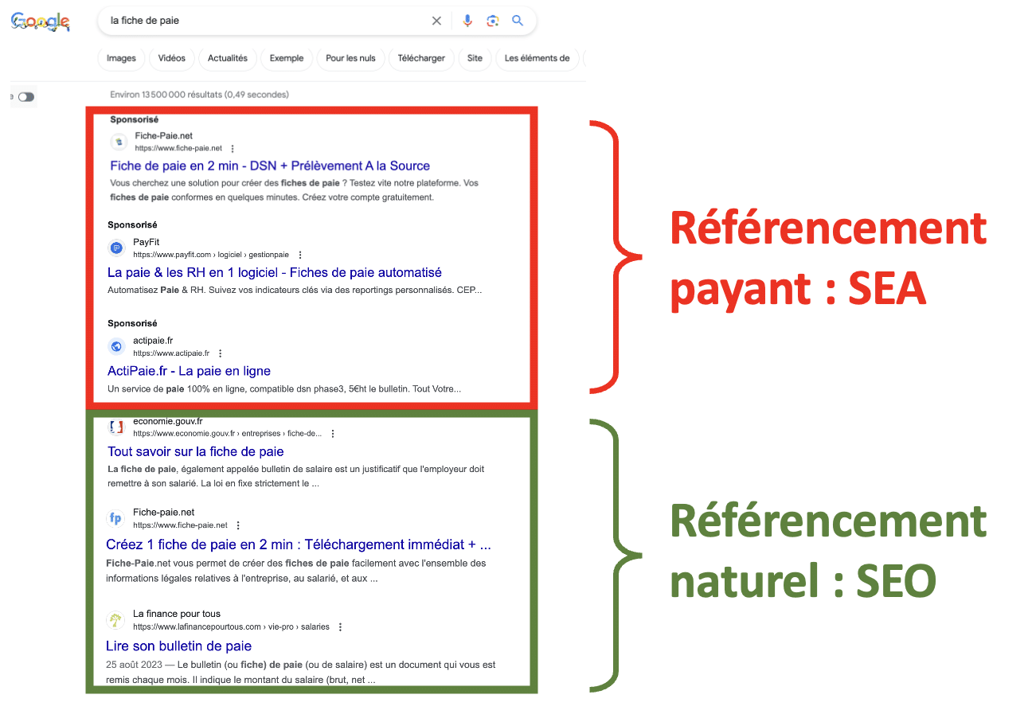Select the Images filter chip
1032x718 pixels.
[x=121, y=58]
